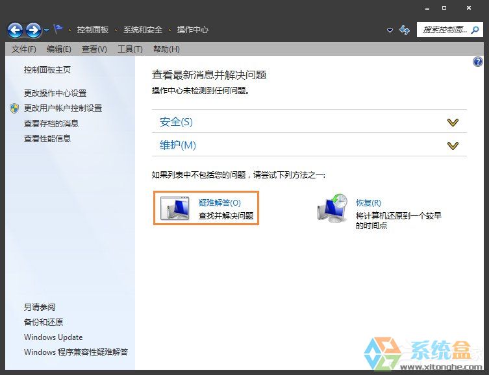Go to 控制面板主页 in the sidebar
Image resolution: width=489 pixels, height=375 pixels.
click(47, 70)
